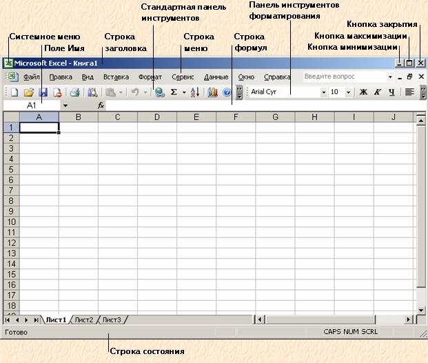
Task: Open the Вид menu
Action: (x=88, y=77)
